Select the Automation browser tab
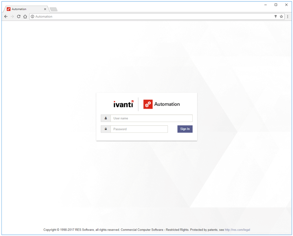 point(26,9)
